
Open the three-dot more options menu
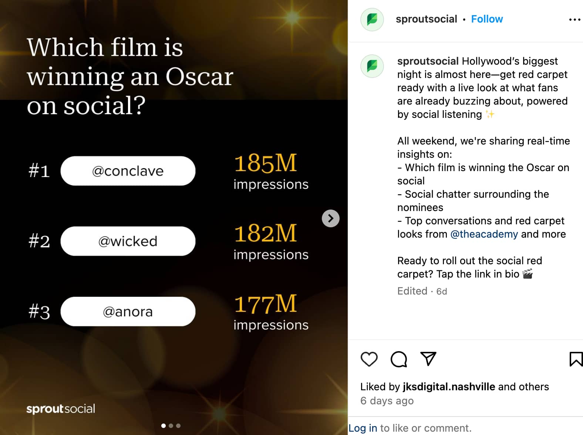[574, 19]
